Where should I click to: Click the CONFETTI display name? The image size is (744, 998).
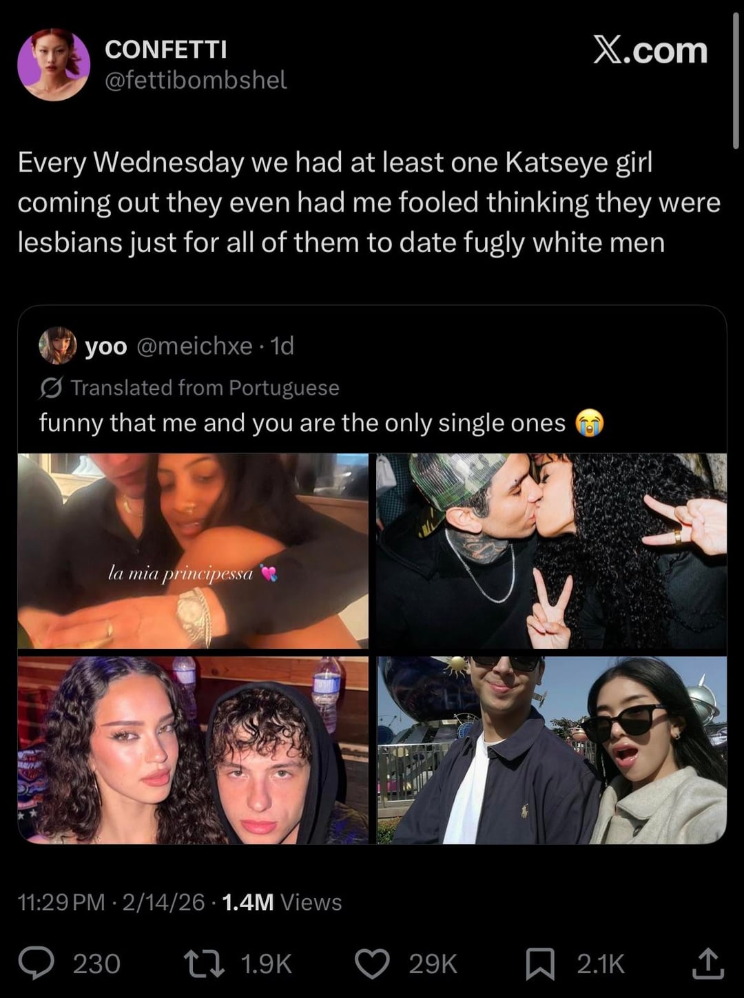pos(165,49)
